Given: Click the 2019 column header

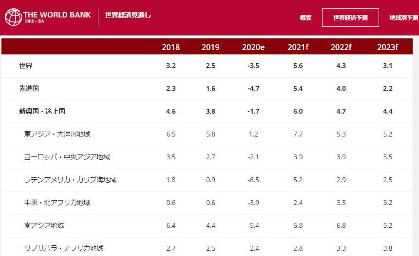Looking at the screenshot, I should tap(210, 47).
